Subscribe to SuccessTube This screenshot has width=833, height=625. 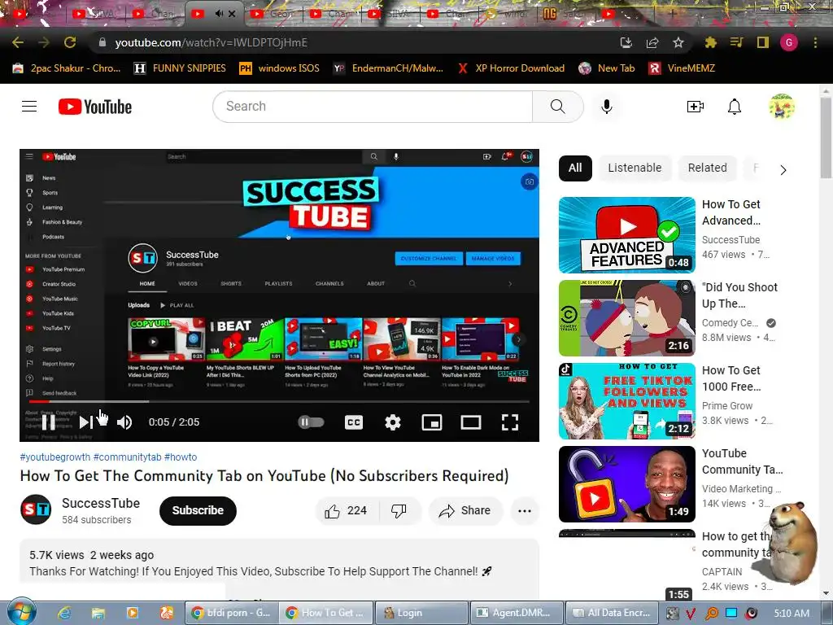coord(198,511)
